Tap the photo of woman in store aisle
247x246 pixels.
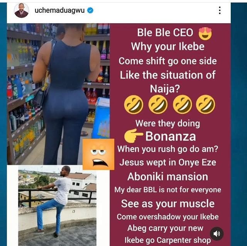[58, 94]
